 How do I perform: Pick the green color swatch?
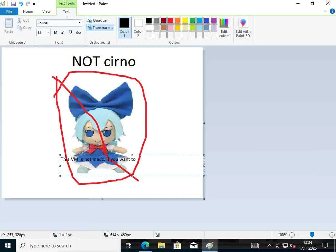pyautogui.click(x=192, y=20)
